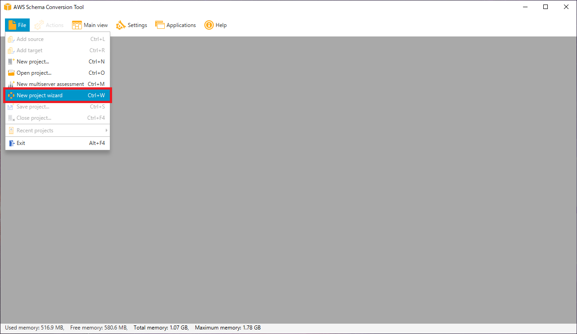The image size is (577, 334).
Task: Click the New multiserver assessment icon
Action: (11, 84)
